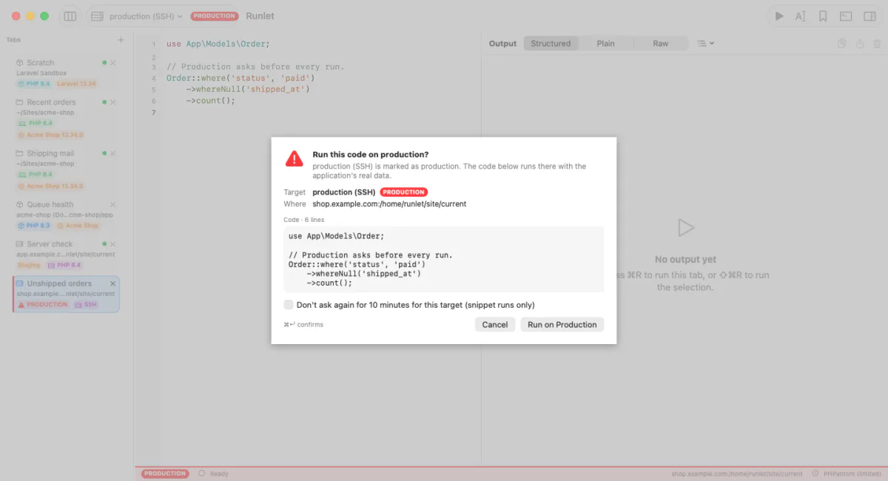Image resolution: width=888 pixels, height=481 pixels.
Task: Click the SSH tag on Unshipped orders
Action: click(86, 304)
